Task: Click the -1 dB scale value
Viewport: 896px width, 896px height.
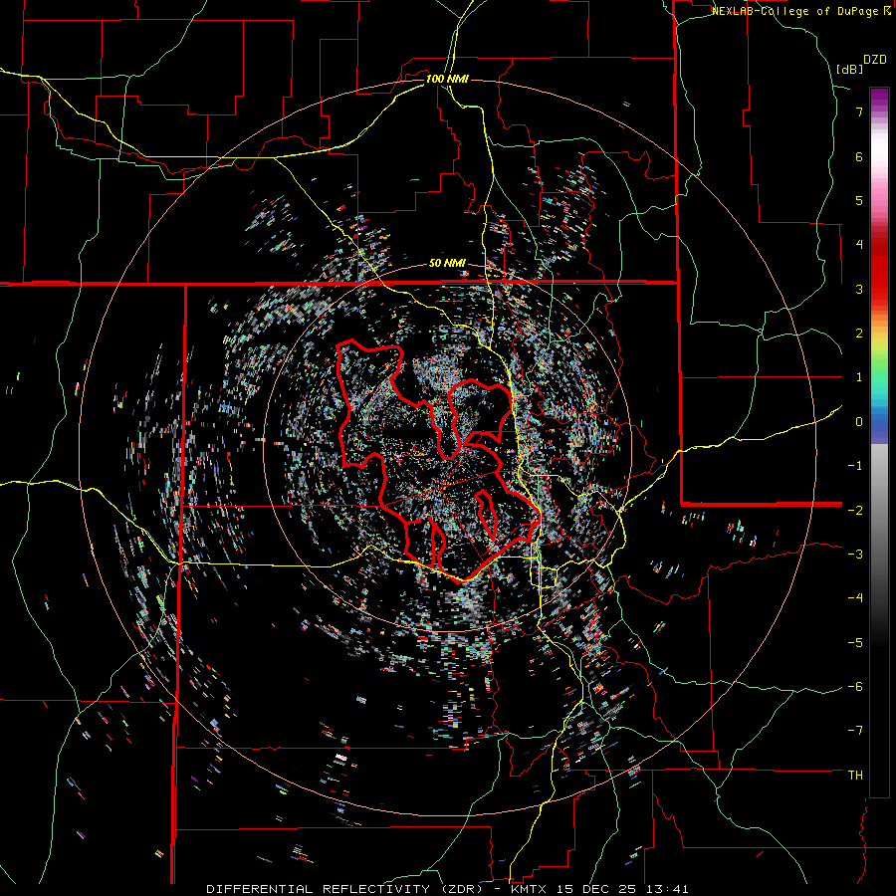Action: (x=855, y=466)
